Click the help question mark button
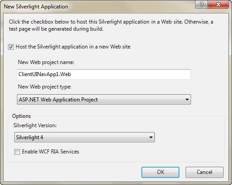This screenshot has width=232, height=185. pos(201,4)
